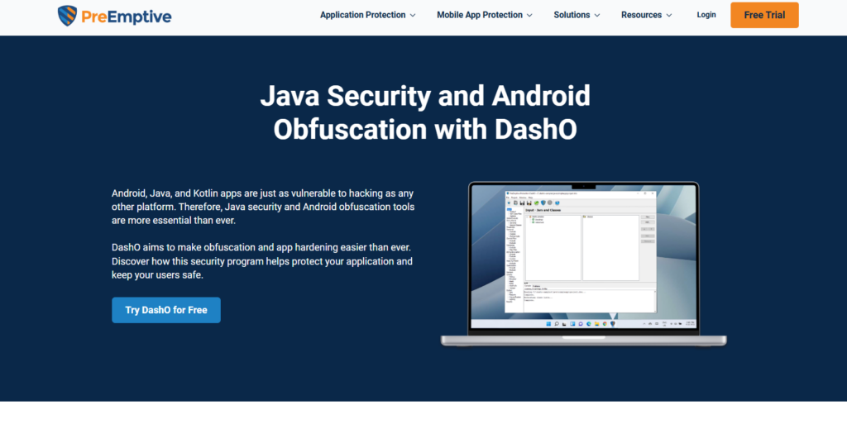Click the Try DashO for Free button
Screen dimensions: 847x429
[x=166, y=310]
